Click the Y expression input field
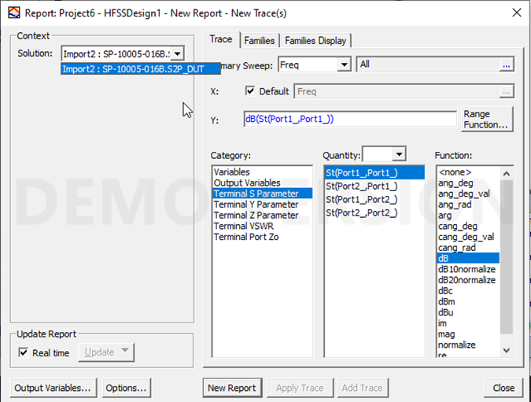 [x=349, y=120]
